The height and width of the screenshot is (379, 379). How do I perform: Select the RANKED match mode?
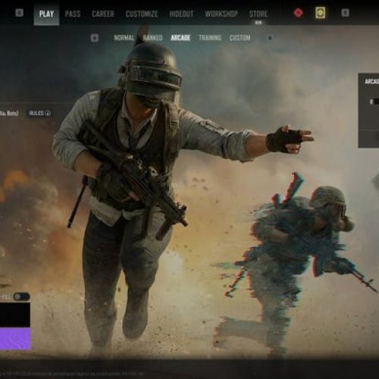tap(152, 38)
